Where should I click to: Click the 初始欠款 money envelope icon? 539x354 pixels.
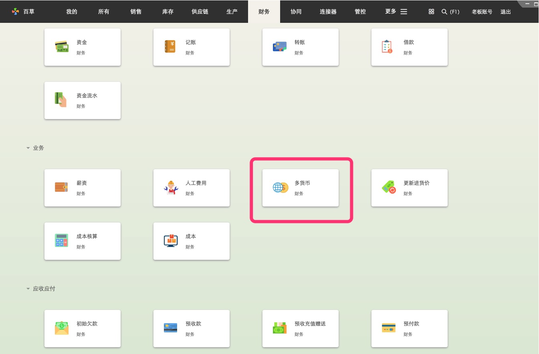point(62,328)
